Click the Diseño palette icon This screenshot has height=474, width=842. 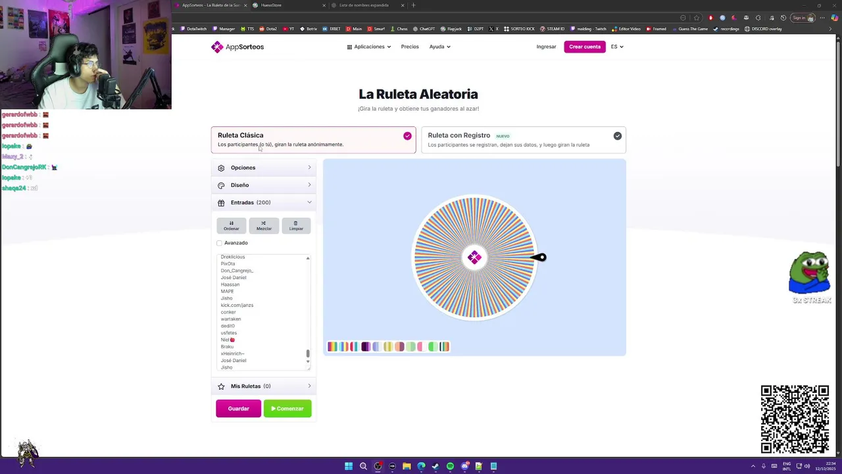tap(221, 185)
